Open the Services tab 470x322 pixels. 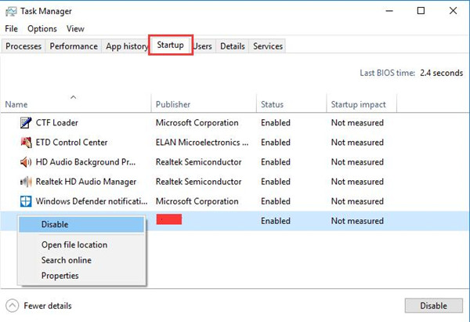(x=268, y=46)
